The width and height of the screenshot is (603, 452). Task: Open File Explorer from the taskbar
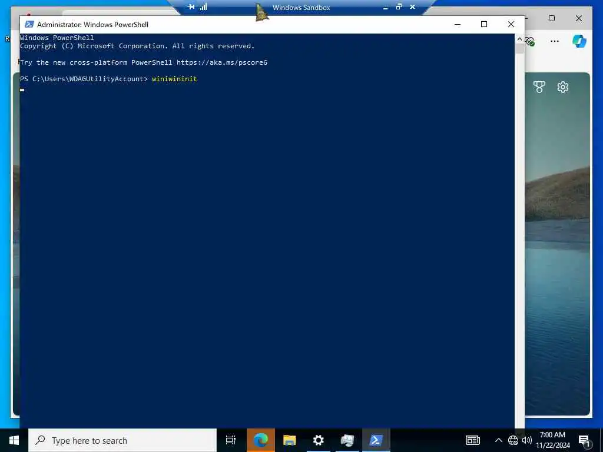[290, 440]
